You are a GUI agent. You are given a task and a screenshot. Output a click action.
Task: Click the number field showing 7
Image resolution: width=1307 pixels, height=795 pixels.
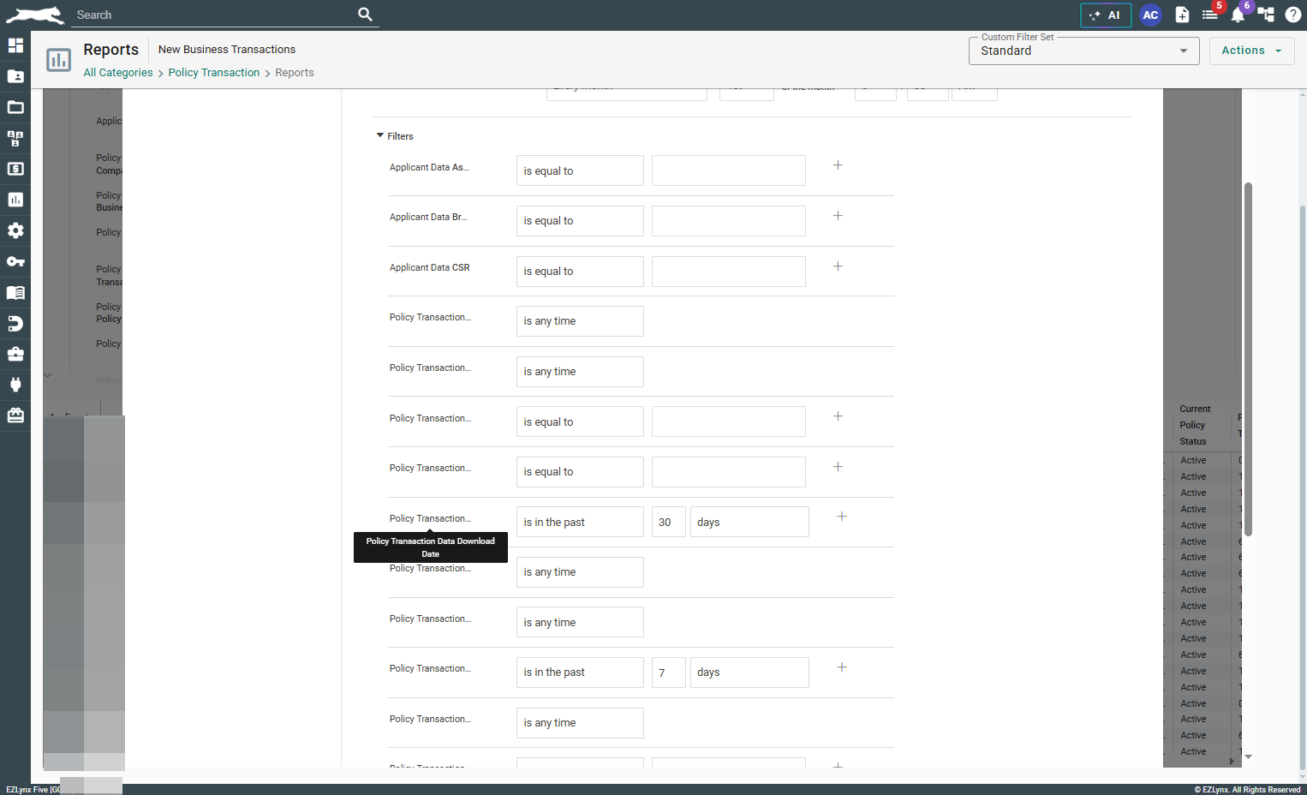coord(669,672)
